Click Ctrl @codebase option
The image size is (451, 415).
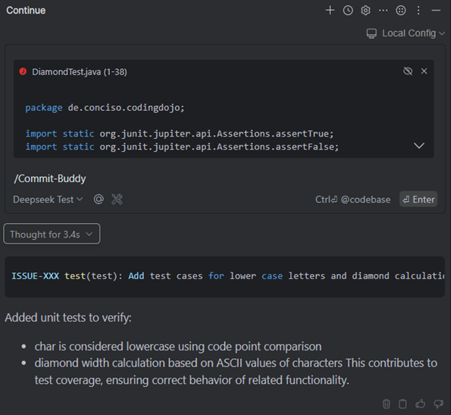353,200
